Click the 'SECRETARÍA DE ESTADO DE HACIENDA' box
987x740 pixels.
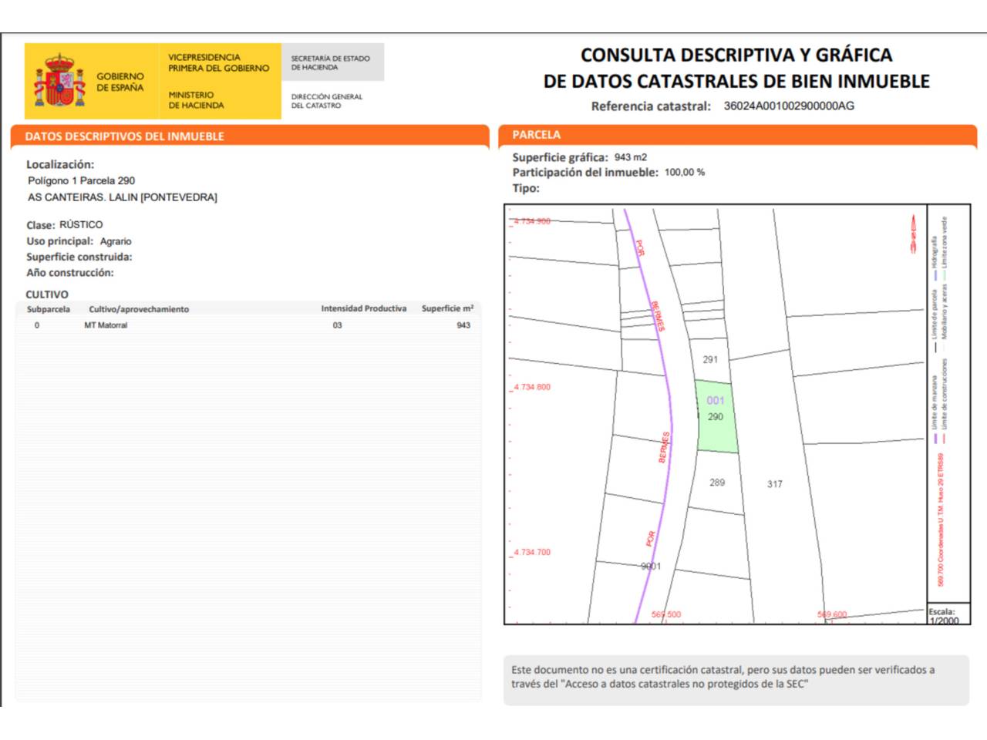coord(332,62)
